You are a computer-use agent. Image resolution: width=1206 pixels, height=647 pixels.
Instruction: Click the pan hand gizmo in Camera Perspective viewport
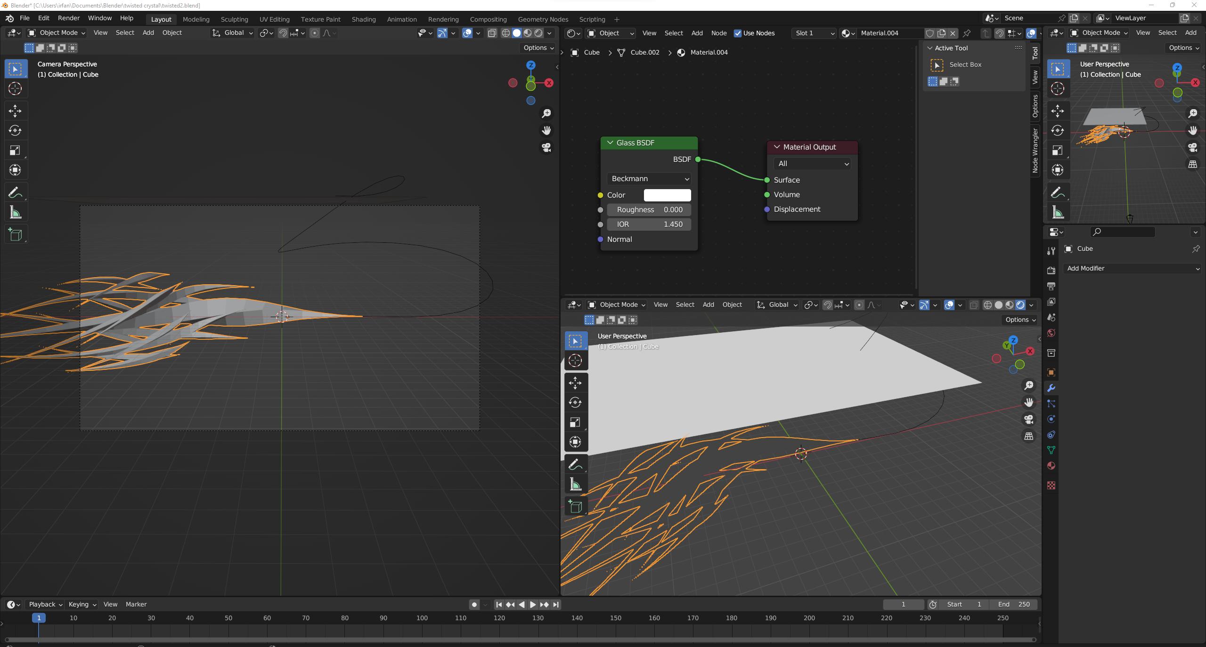[x=546, y=130]
